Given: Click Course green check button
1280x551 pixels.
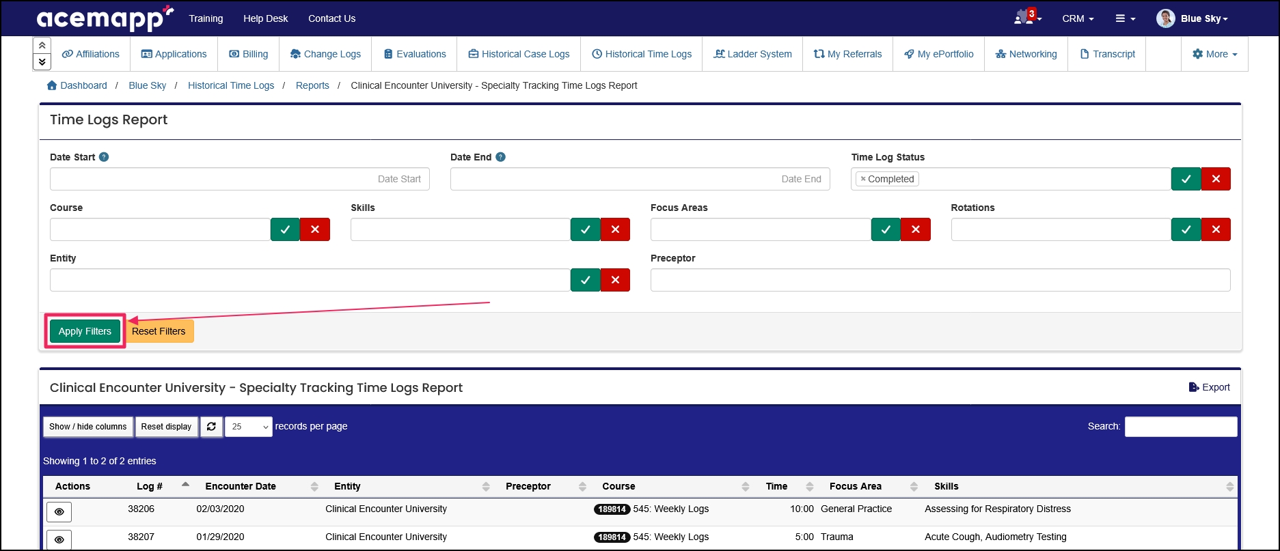Looking at the screenshot, I should 285,229.
